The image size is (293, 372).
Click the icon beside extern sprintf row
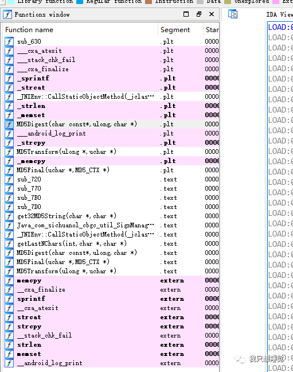click(9, 299)
